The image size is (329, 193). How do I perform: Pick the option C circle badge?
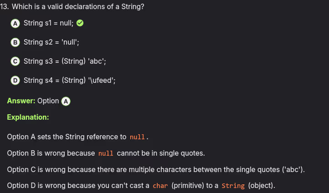15,61
